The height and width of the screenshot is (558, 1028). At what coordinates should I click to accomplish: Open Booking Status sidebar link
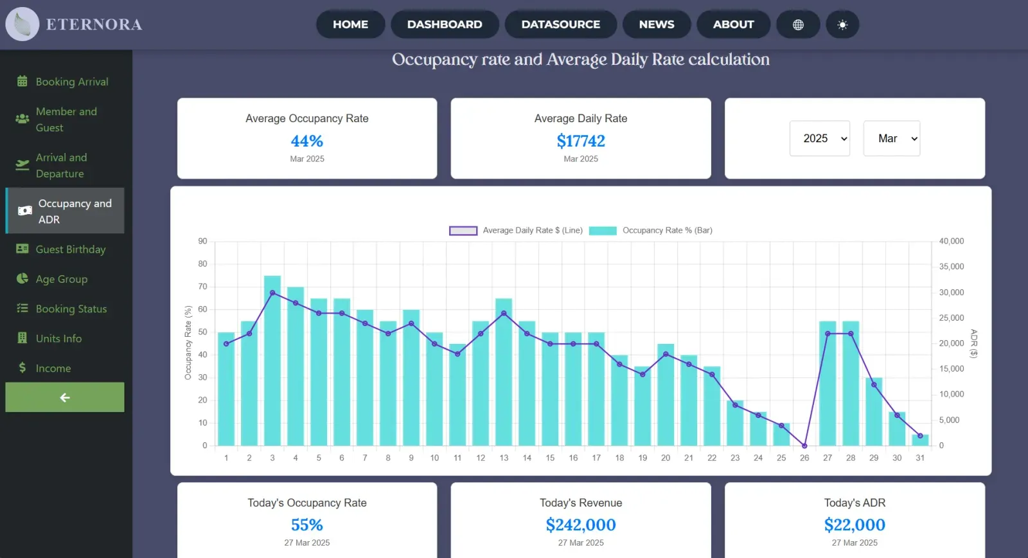(x=65, y=309)
